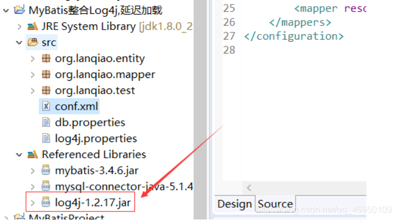Switch to the Design tab
This screenshot has width=397, height=220.
(x=235, y=204)
